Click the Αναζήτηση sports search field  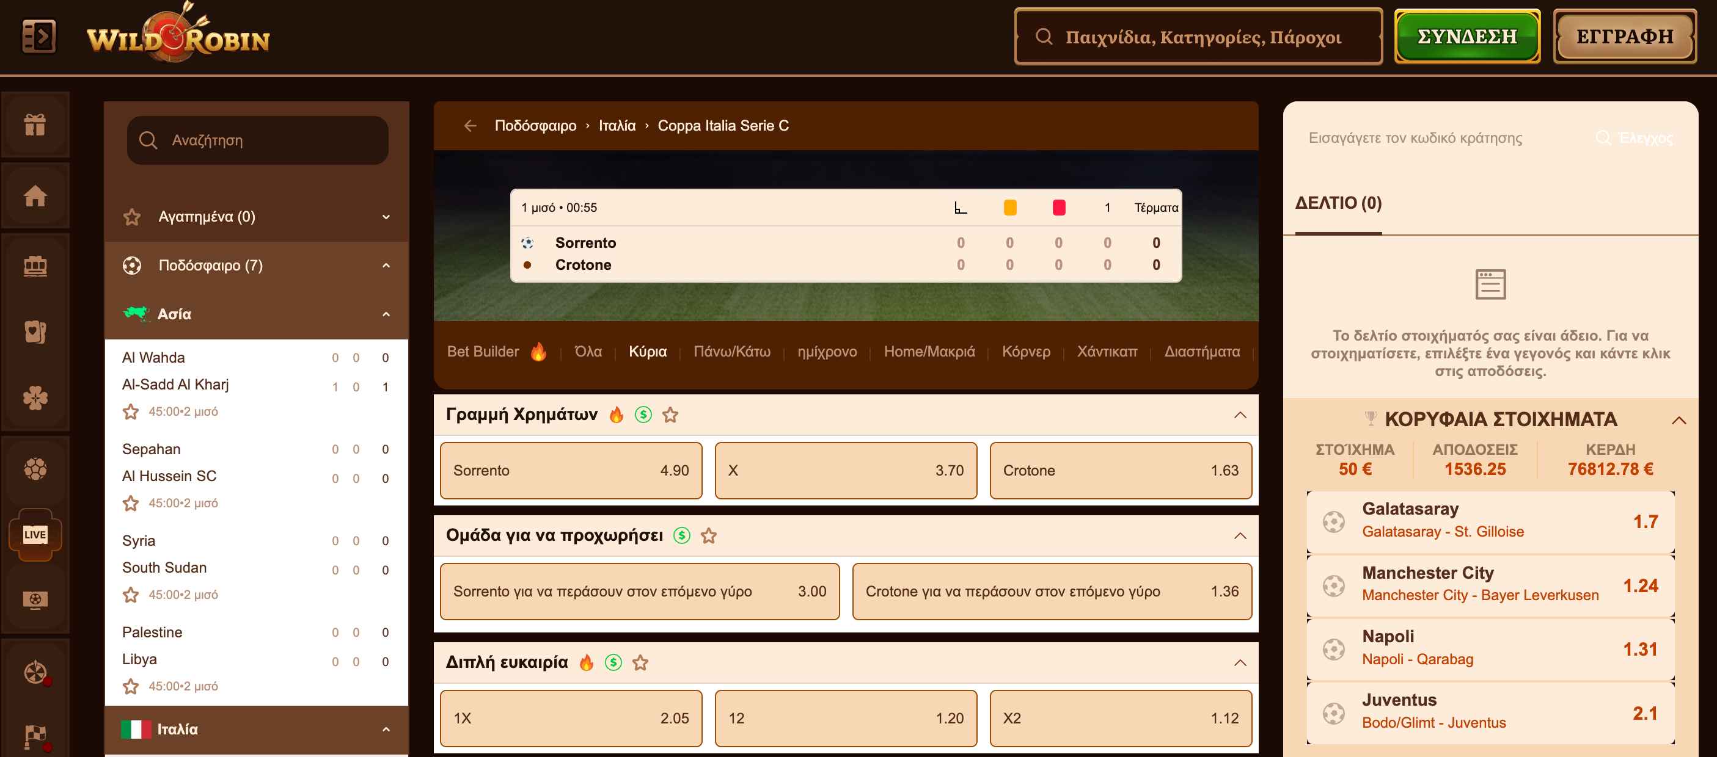[257, 140]
